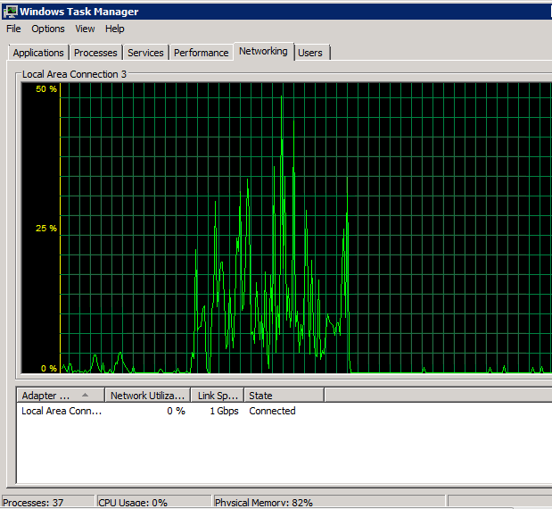Image resolution: width=552 pixels, height=509 pixels.
Task: Sort by Link Speed column header
Action: 218,396
